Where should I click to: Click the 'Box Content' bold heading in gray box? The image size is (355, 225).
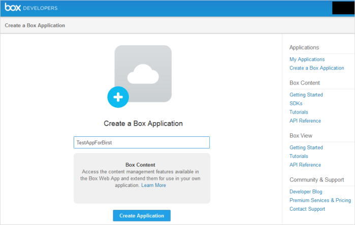click(x=140, y=165)
